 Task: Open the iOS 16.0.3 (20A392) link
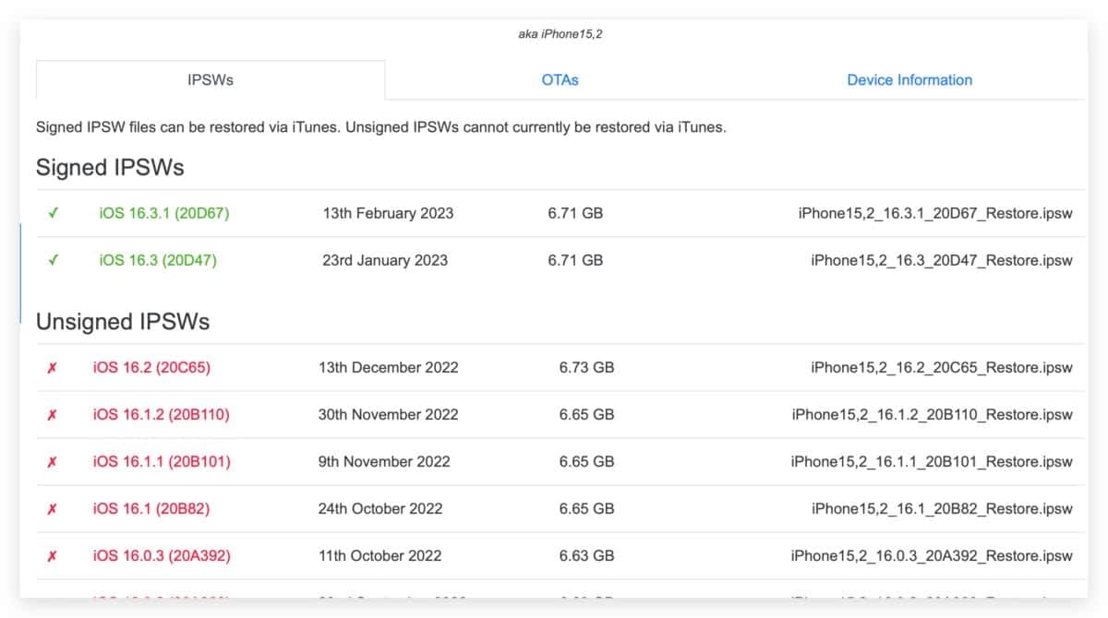(x=162, y=555)
